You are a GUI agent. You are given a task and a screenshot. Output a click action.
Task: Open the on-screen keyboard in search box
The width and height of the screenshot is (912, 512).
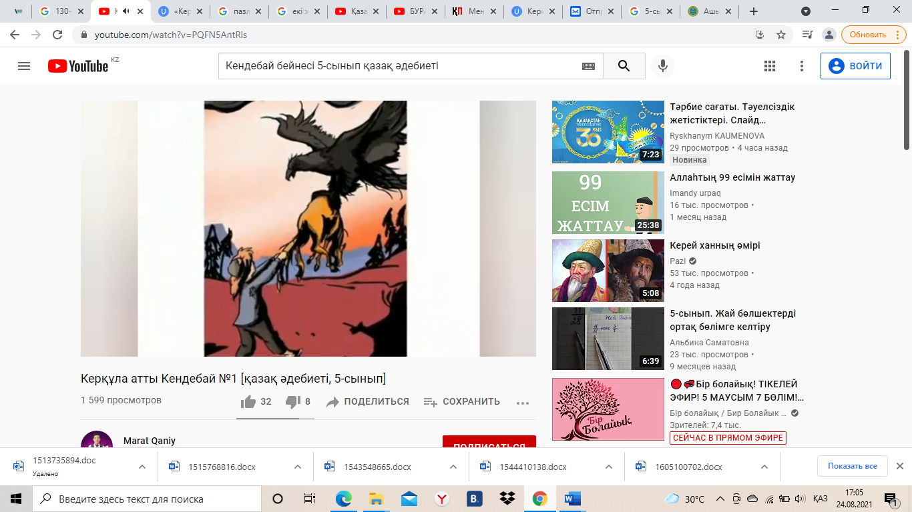(x=588, y=66)
